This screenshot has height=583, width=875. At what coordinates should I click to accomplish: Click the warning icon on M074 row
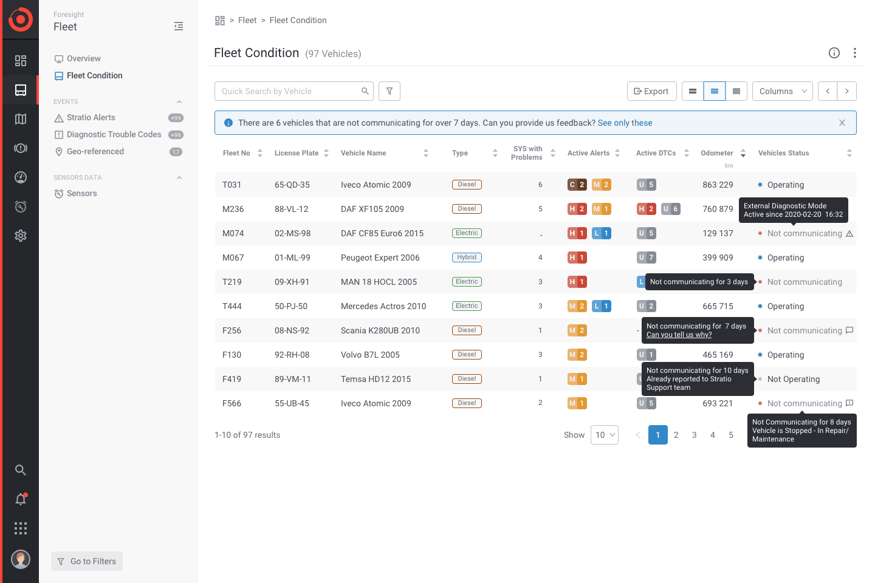coord(849,234)
